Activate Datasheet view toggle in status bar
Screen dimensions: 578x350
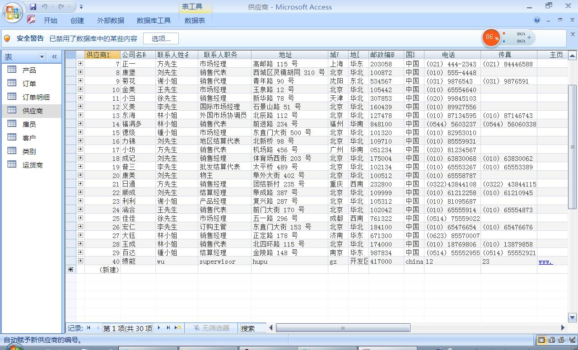540,340
